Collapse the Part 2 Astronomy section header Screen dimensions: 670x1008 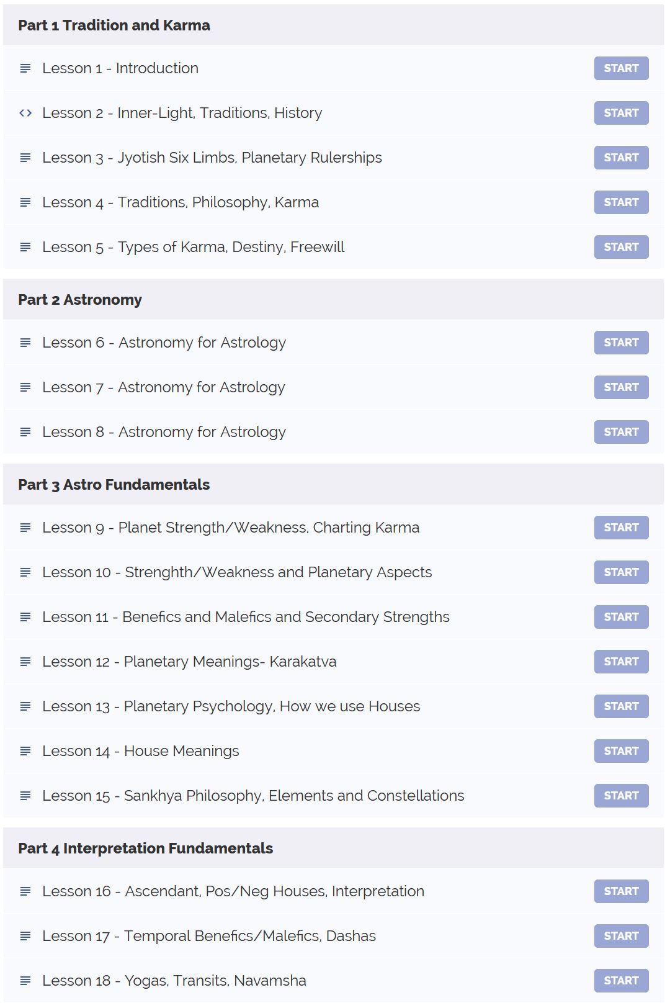tap(333, 299)
